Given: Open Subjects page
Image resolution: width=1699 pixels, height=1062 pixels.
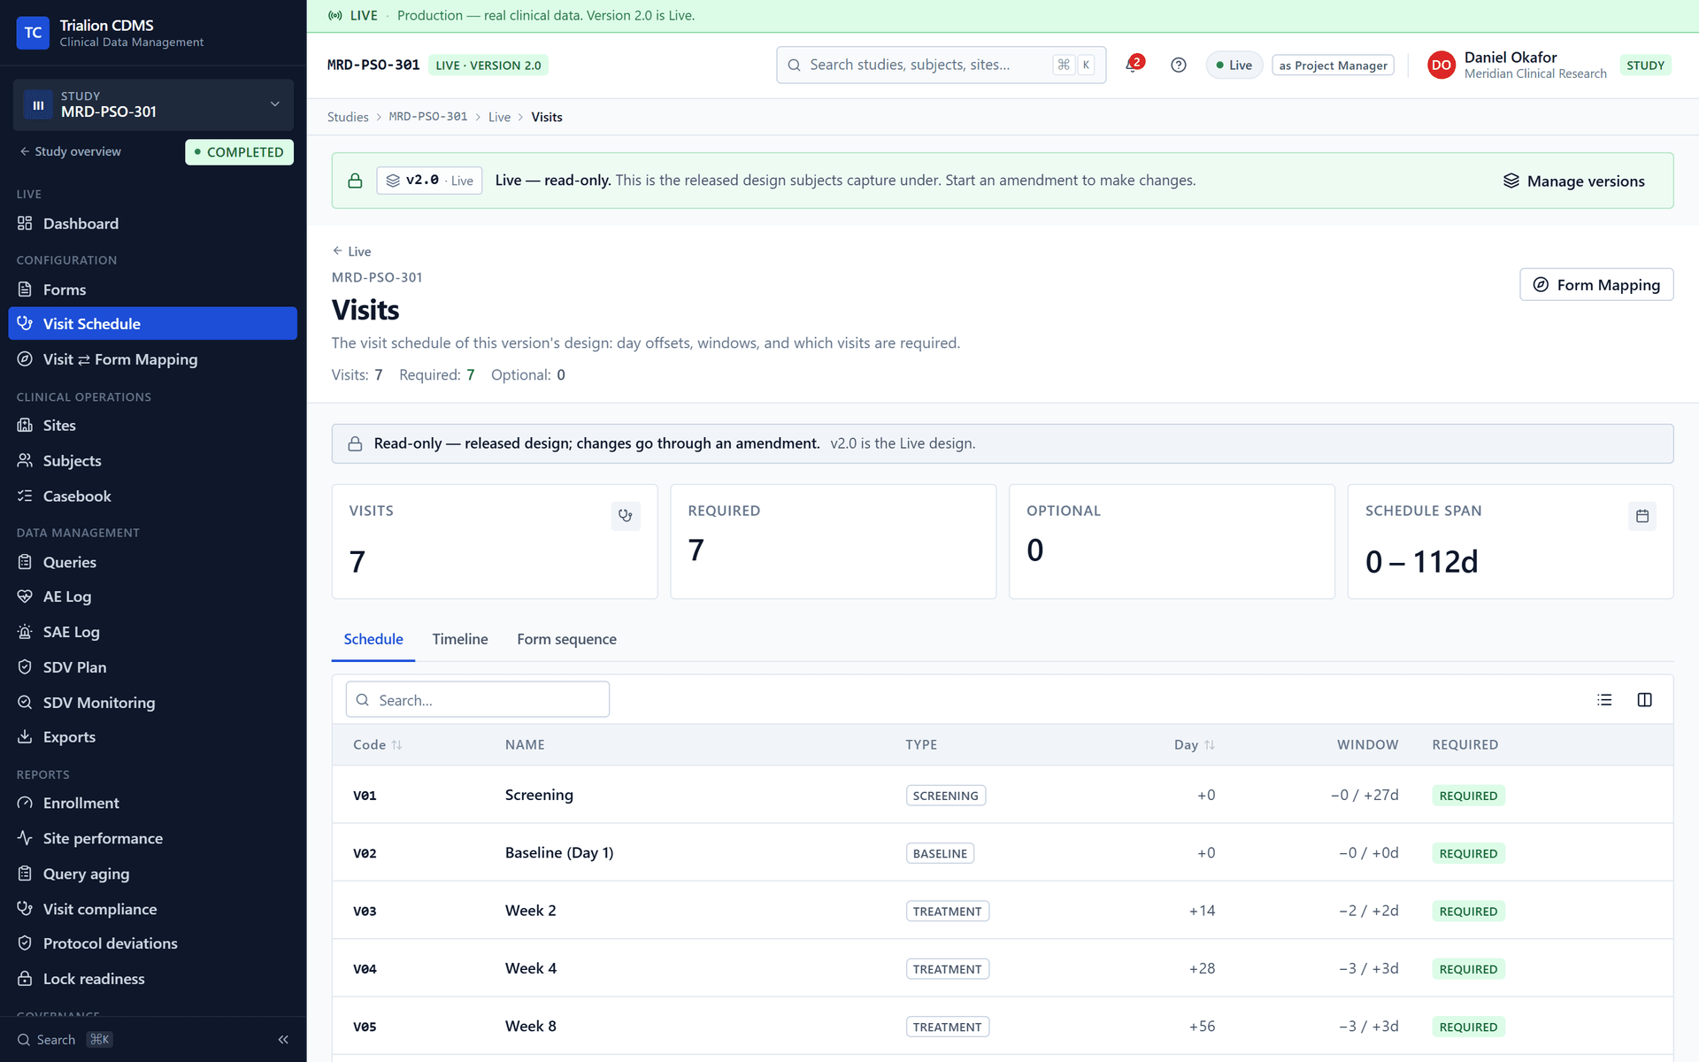Looking at the screenshot, I should click(152, 461).
